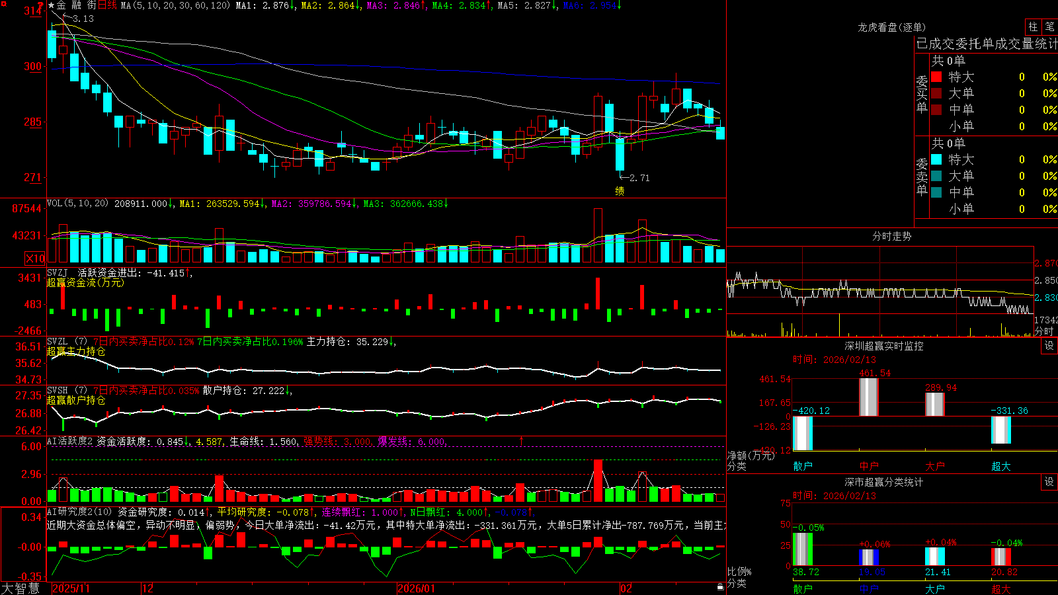Click the 委买单 section label
Screen dimensions: 1058x595
(922, 94)
